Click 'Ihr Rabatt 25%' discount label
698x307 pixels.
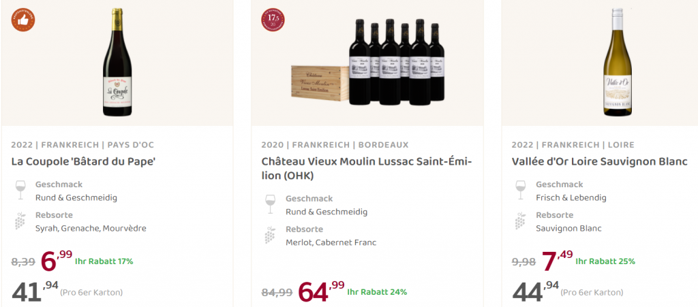tap(605, 261)
